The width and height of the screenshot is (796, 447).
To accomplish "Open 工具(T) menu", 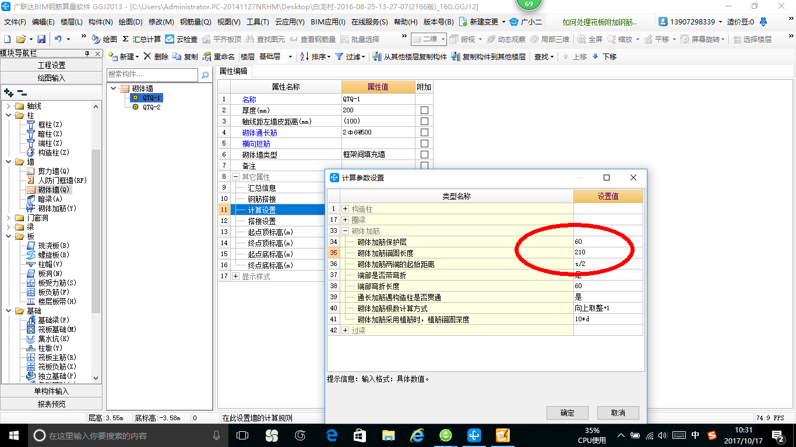I will [258, 22].
